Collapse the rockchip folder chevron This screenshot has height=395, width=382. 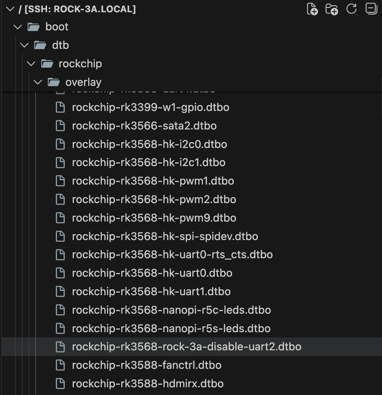click(31, 64)
